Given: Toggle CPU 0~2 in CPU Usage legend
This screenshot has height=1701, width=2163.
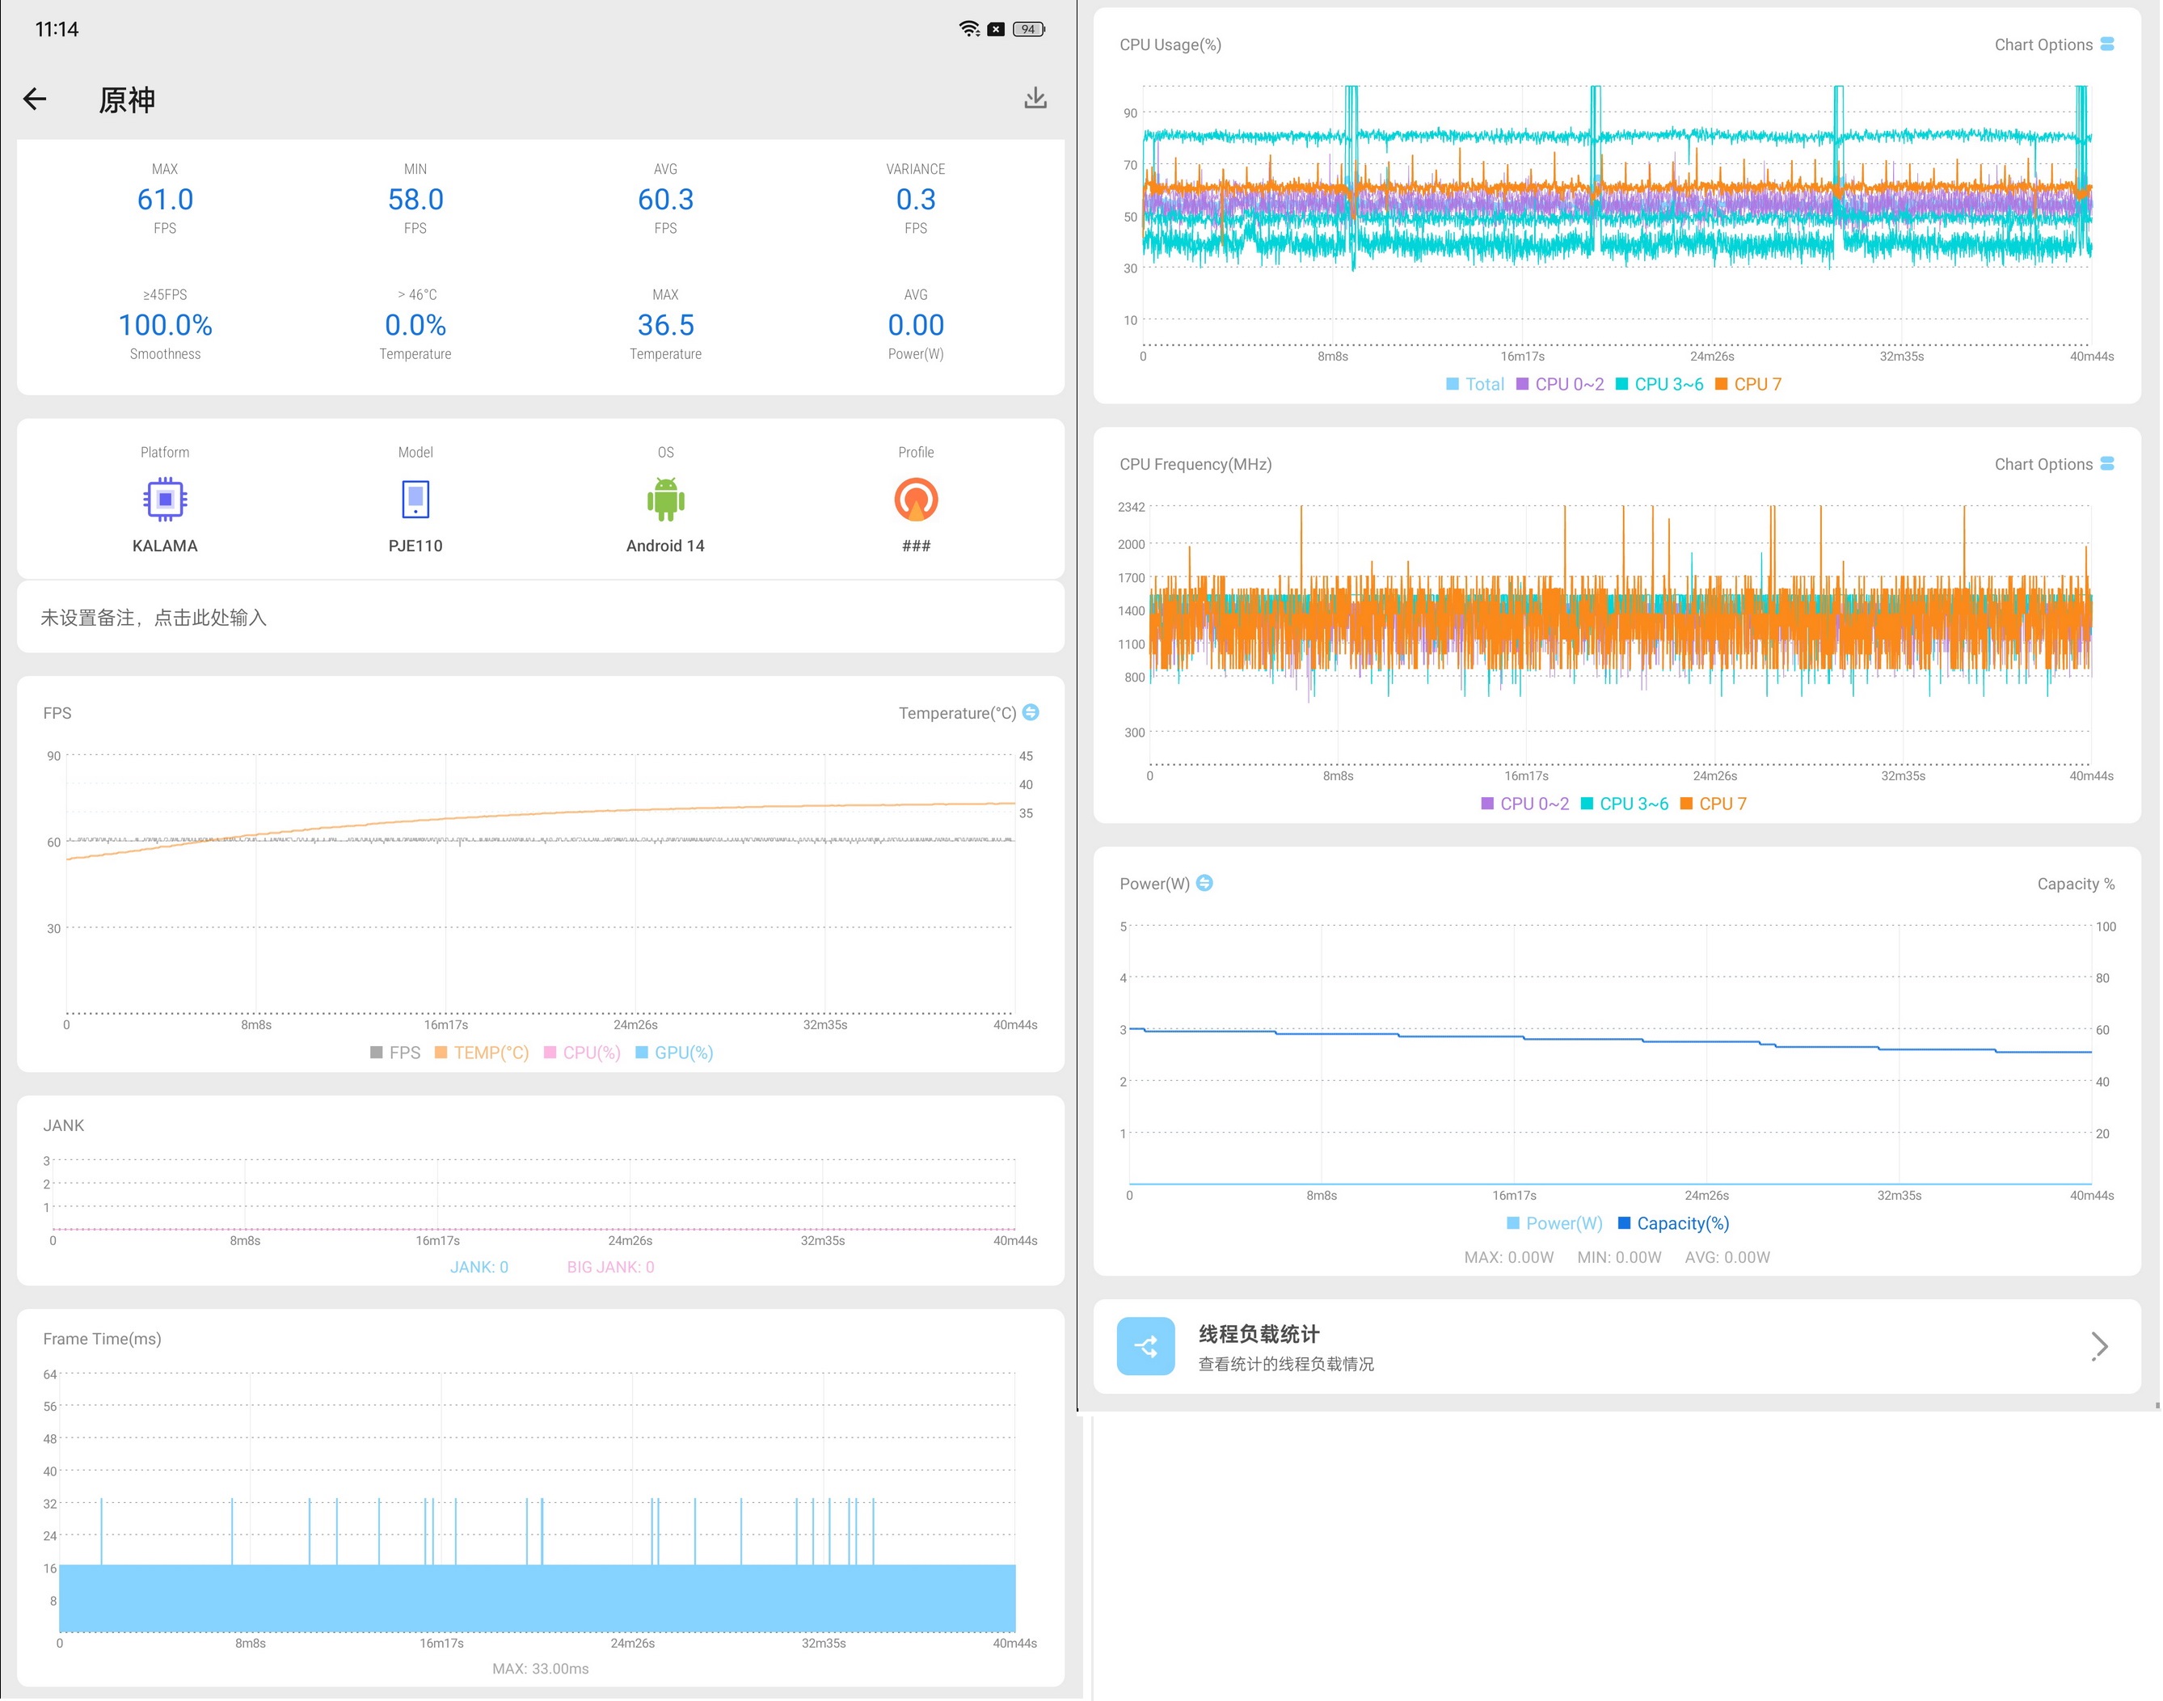Looking at the screenshot, I should (1559, 384).
